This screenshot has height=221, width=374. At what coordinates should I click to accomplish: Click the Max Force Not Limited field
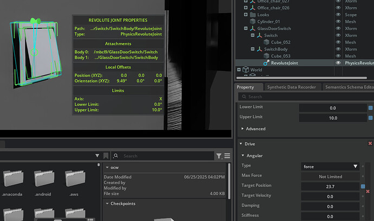pyautogui.click(x=330, y=176)
